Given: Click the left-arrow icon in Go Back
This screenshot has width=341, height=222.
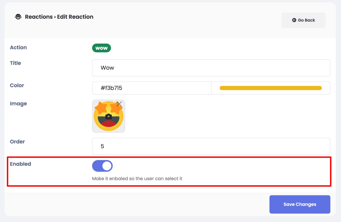Looking at the screenshot, I should click(294, 20).
